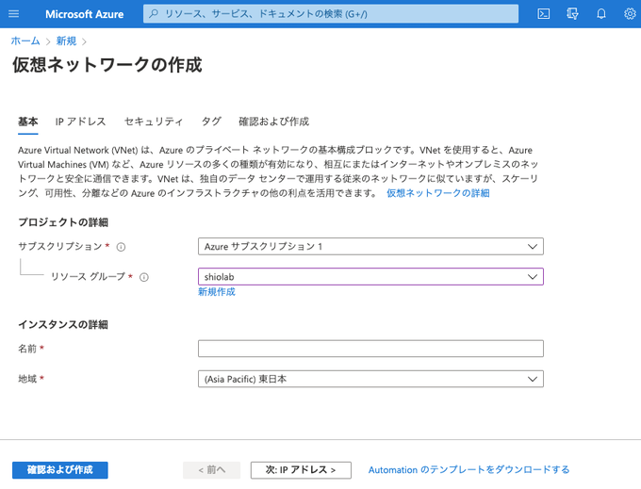Image resolution: width=641 pixels, height=489 pixels.
Task: Switch to the タグ tab
Action: click(211, 122)
